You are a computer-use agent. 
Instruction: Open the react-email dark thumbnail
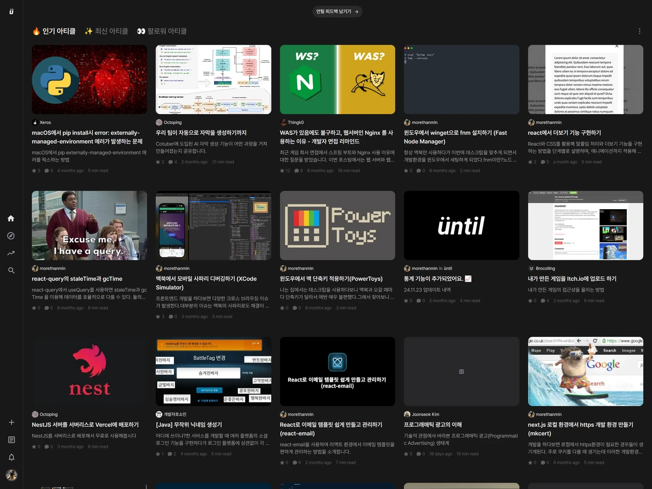pyautogui.click(x=337, y=371)
